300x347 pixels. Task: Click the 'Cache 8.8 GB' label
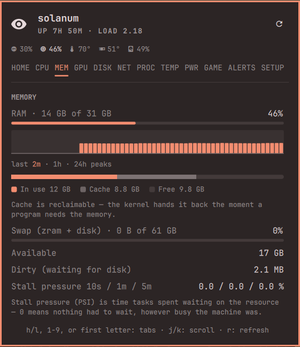coord(114,190)
